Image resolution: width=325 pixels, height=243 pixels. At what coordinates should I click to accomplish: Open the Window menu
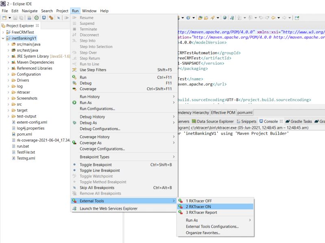click(x=89, y=11)
